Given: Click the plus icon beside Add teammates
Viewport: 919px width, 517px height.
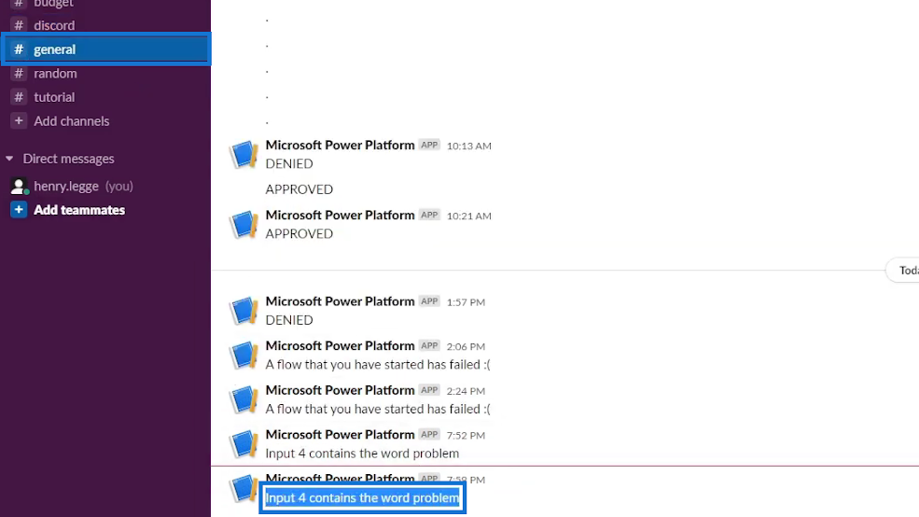Looking at the screenshot, I should tap(19, 210).
